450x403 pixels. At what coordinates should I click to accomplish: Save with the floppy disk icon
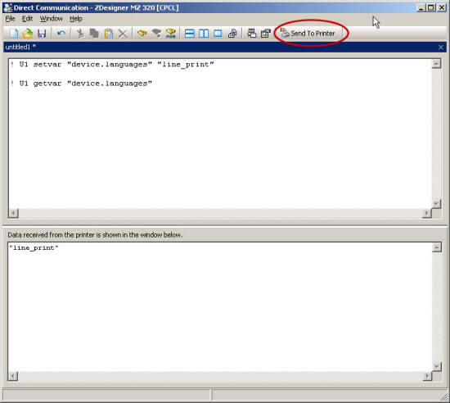[42, 34]
